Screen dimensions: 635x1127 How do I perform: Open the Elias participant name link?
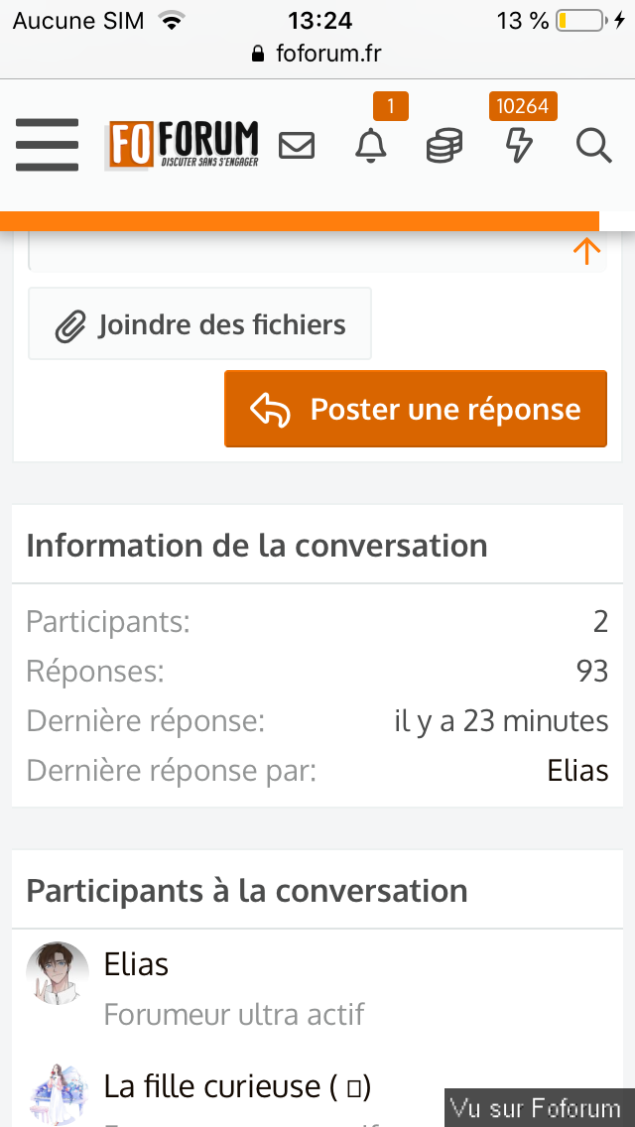coord(136,964)
